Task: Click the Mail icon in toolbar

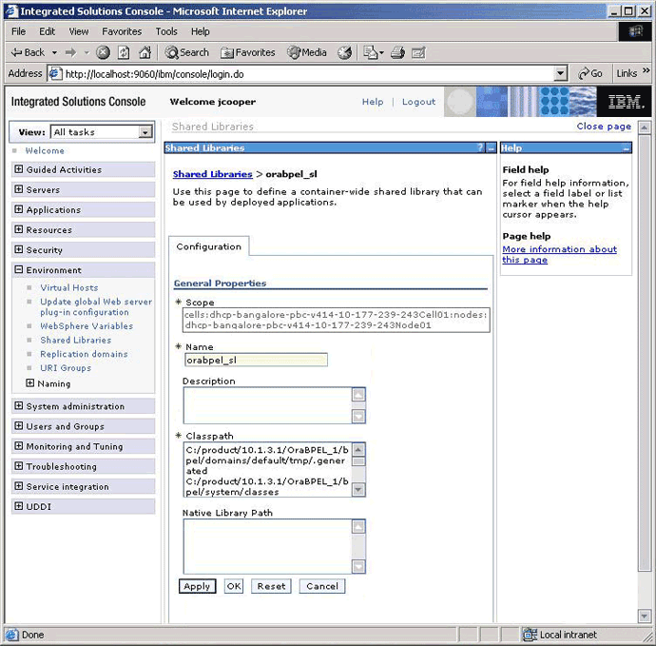Action: [373, 52]
